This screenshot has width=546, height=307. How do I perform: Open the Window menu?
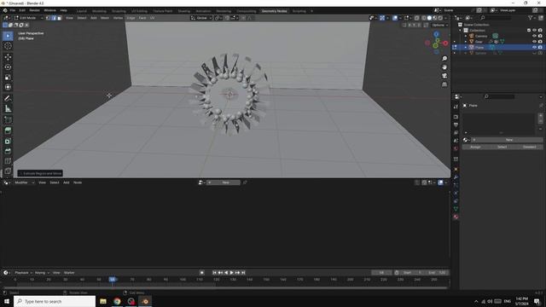pyautogui.click(x=49, y=10)
